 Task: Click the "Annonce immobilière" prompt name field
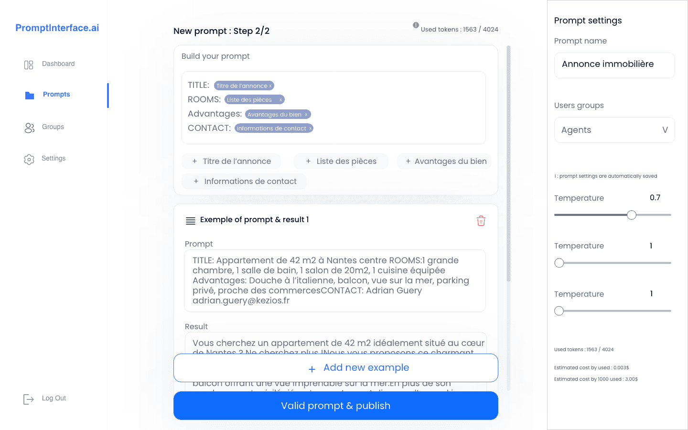(x=614, y=65)
